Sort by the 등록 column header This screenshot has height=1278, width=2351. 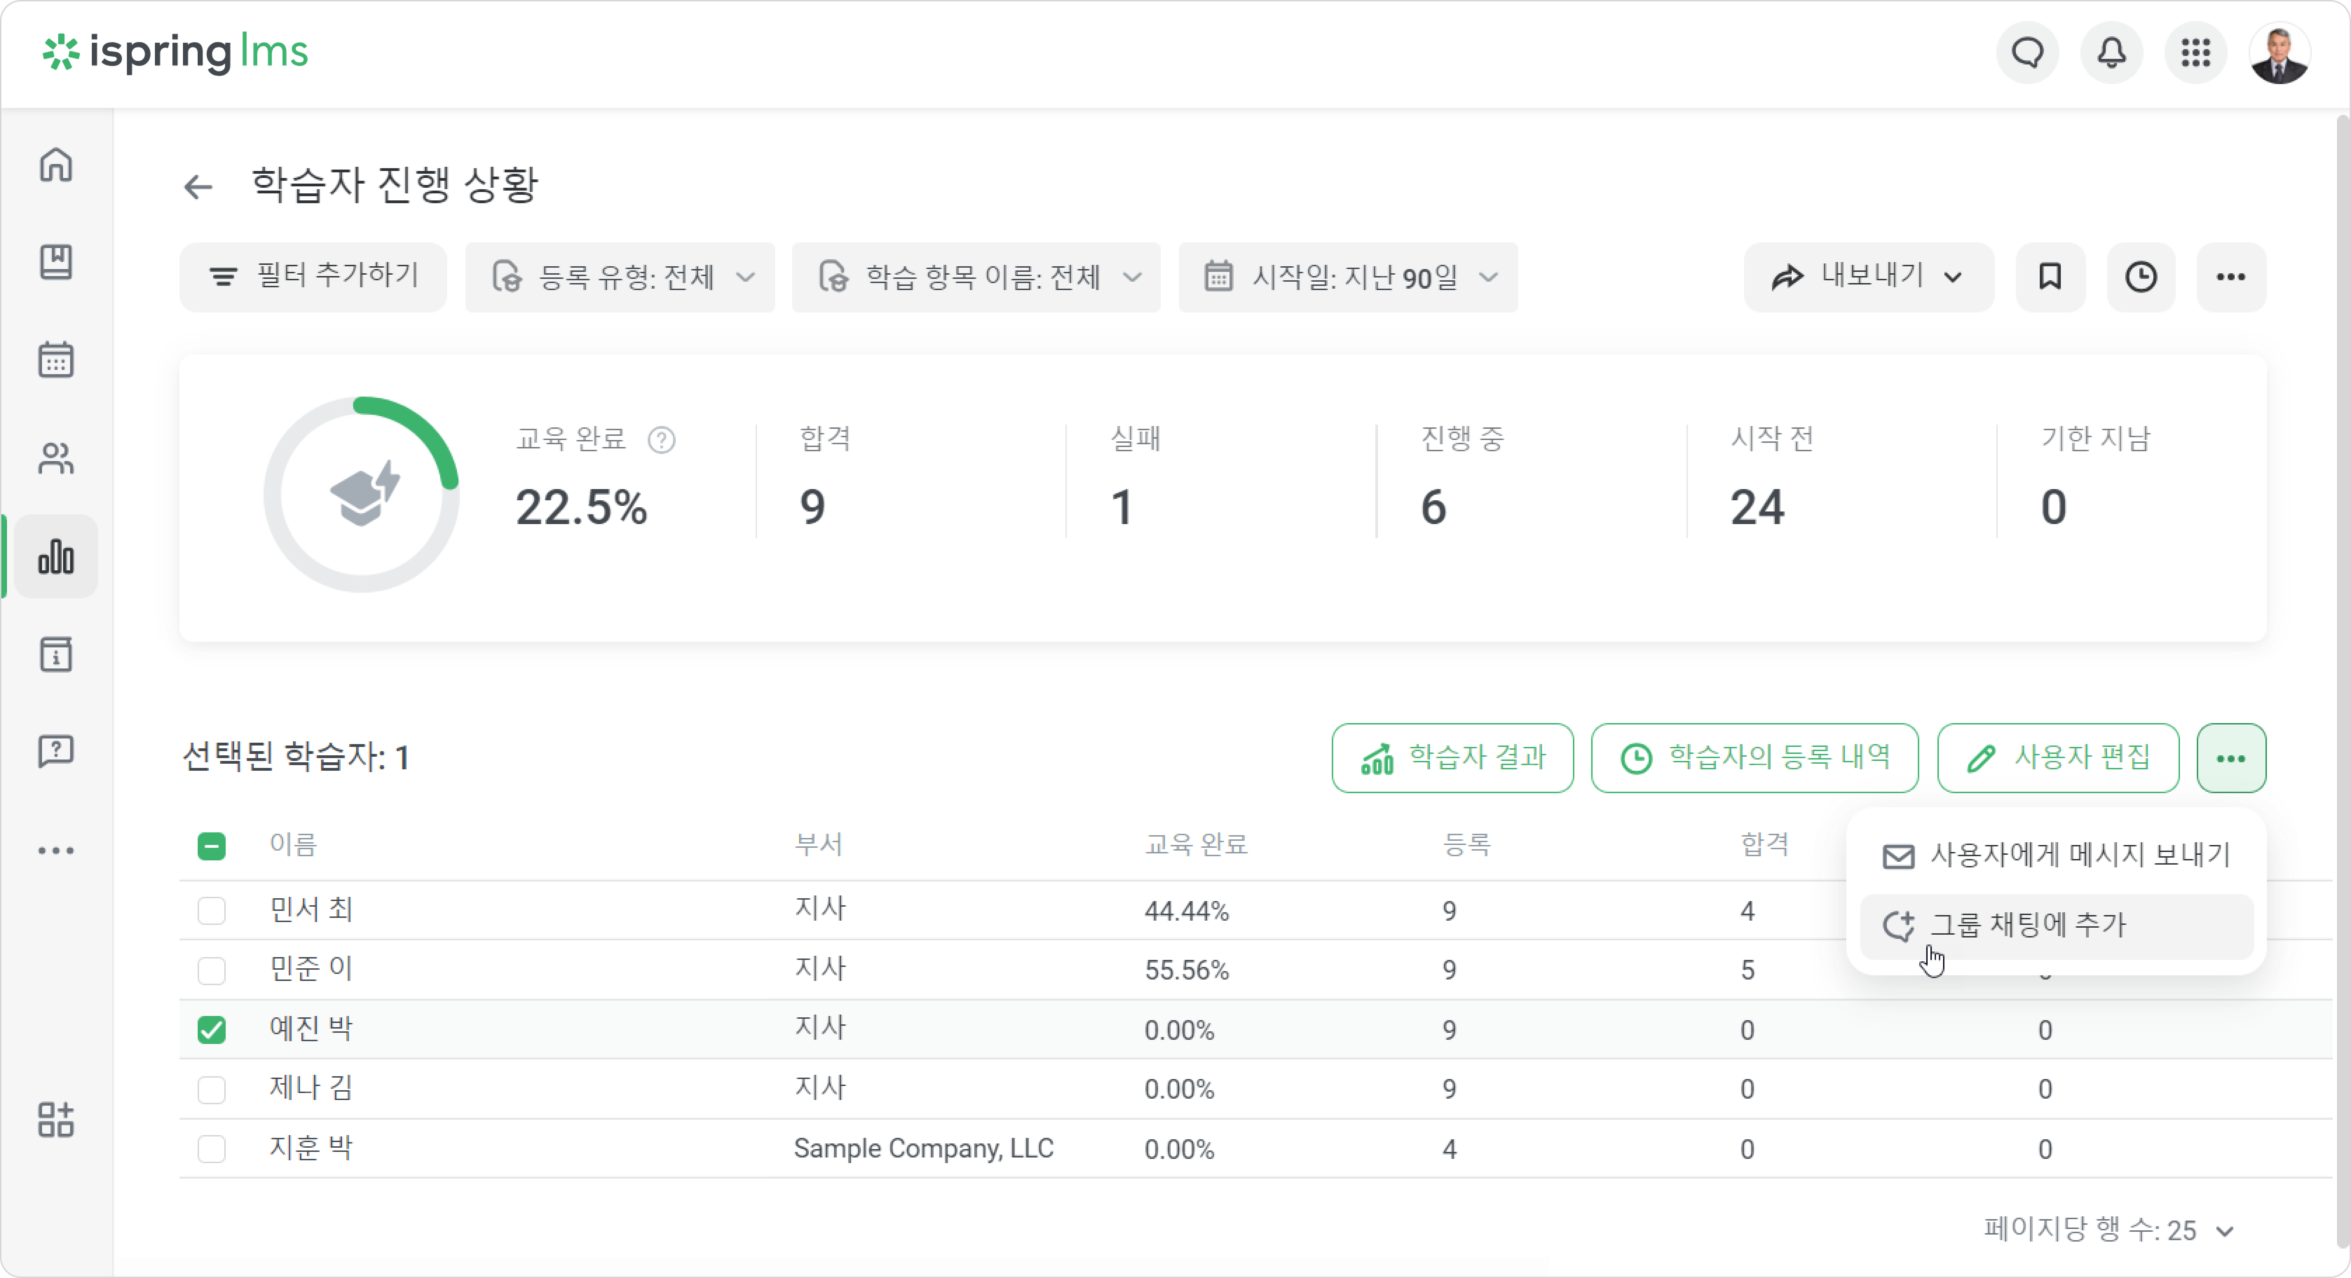[1467, 845]
